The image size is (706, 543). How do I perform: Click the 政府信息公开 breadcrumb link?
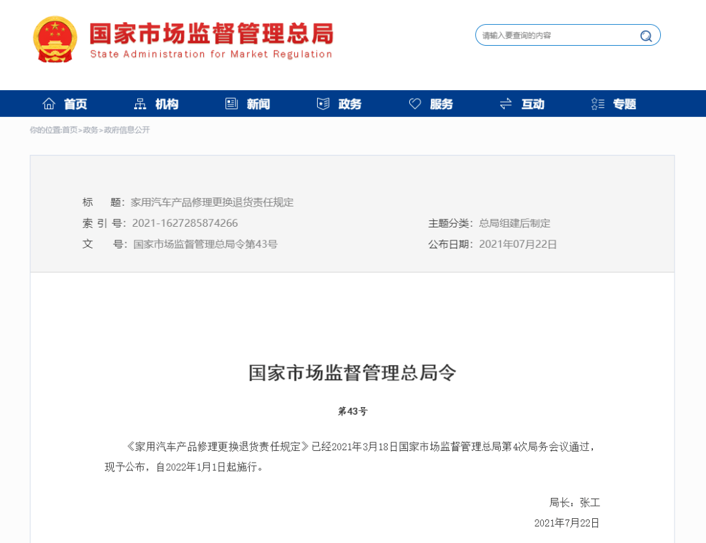[127, 130]
